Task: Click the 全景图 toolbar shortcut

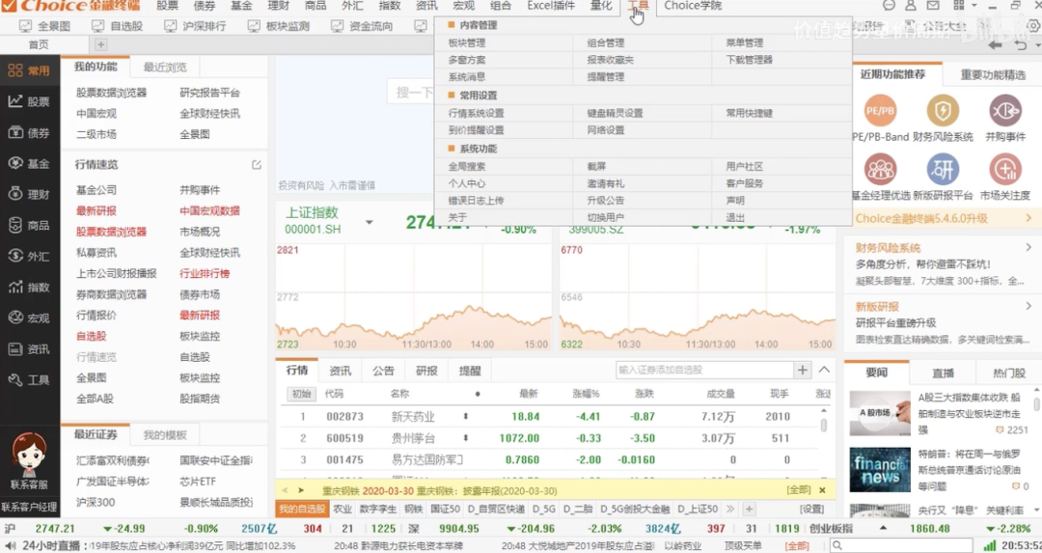Action: (x=44, y=26)
